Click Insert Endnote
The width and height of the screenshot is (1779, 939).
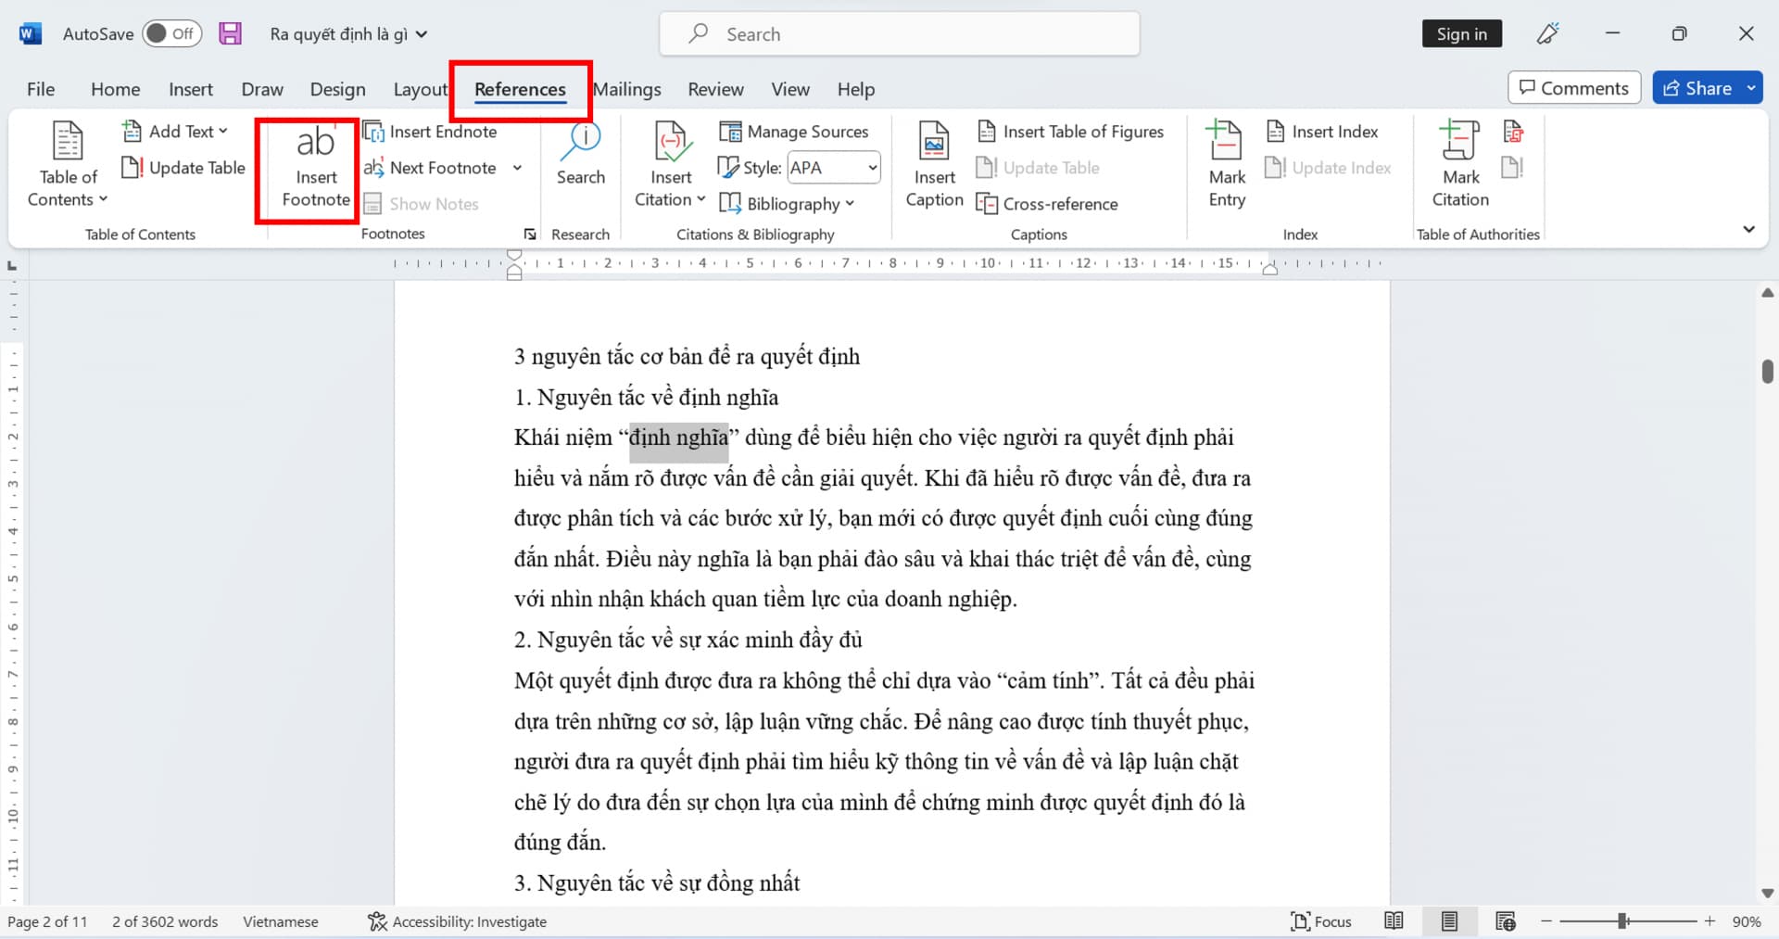tap(431, 132)
